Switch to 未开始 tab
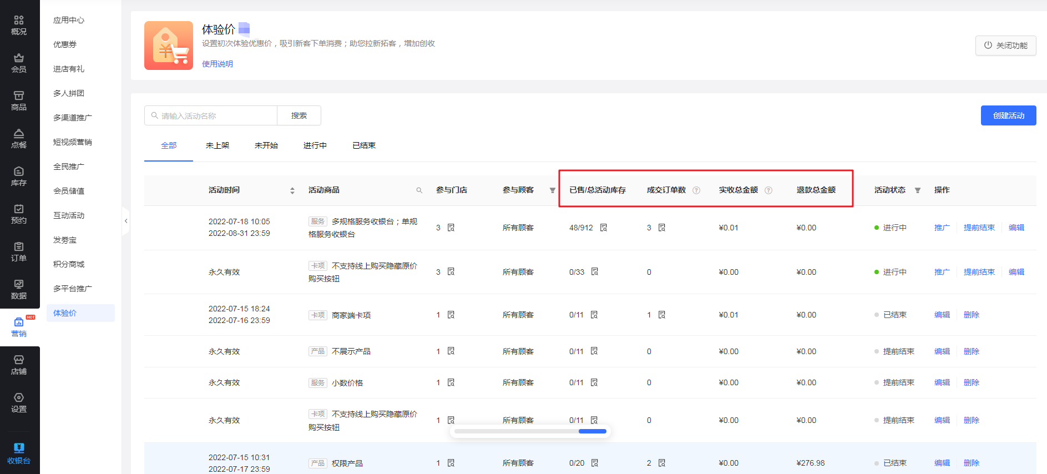The width and height of the screenshot is (1047, 474). tap(266, 145)
